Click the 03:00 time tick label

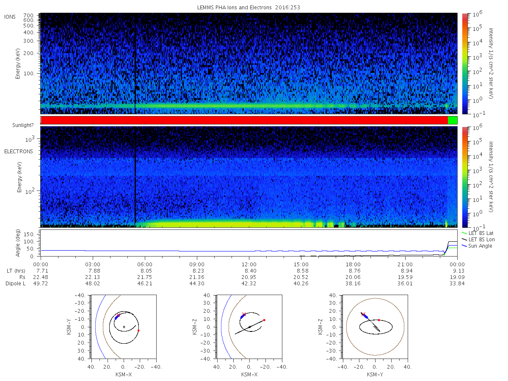click(93, 264)
